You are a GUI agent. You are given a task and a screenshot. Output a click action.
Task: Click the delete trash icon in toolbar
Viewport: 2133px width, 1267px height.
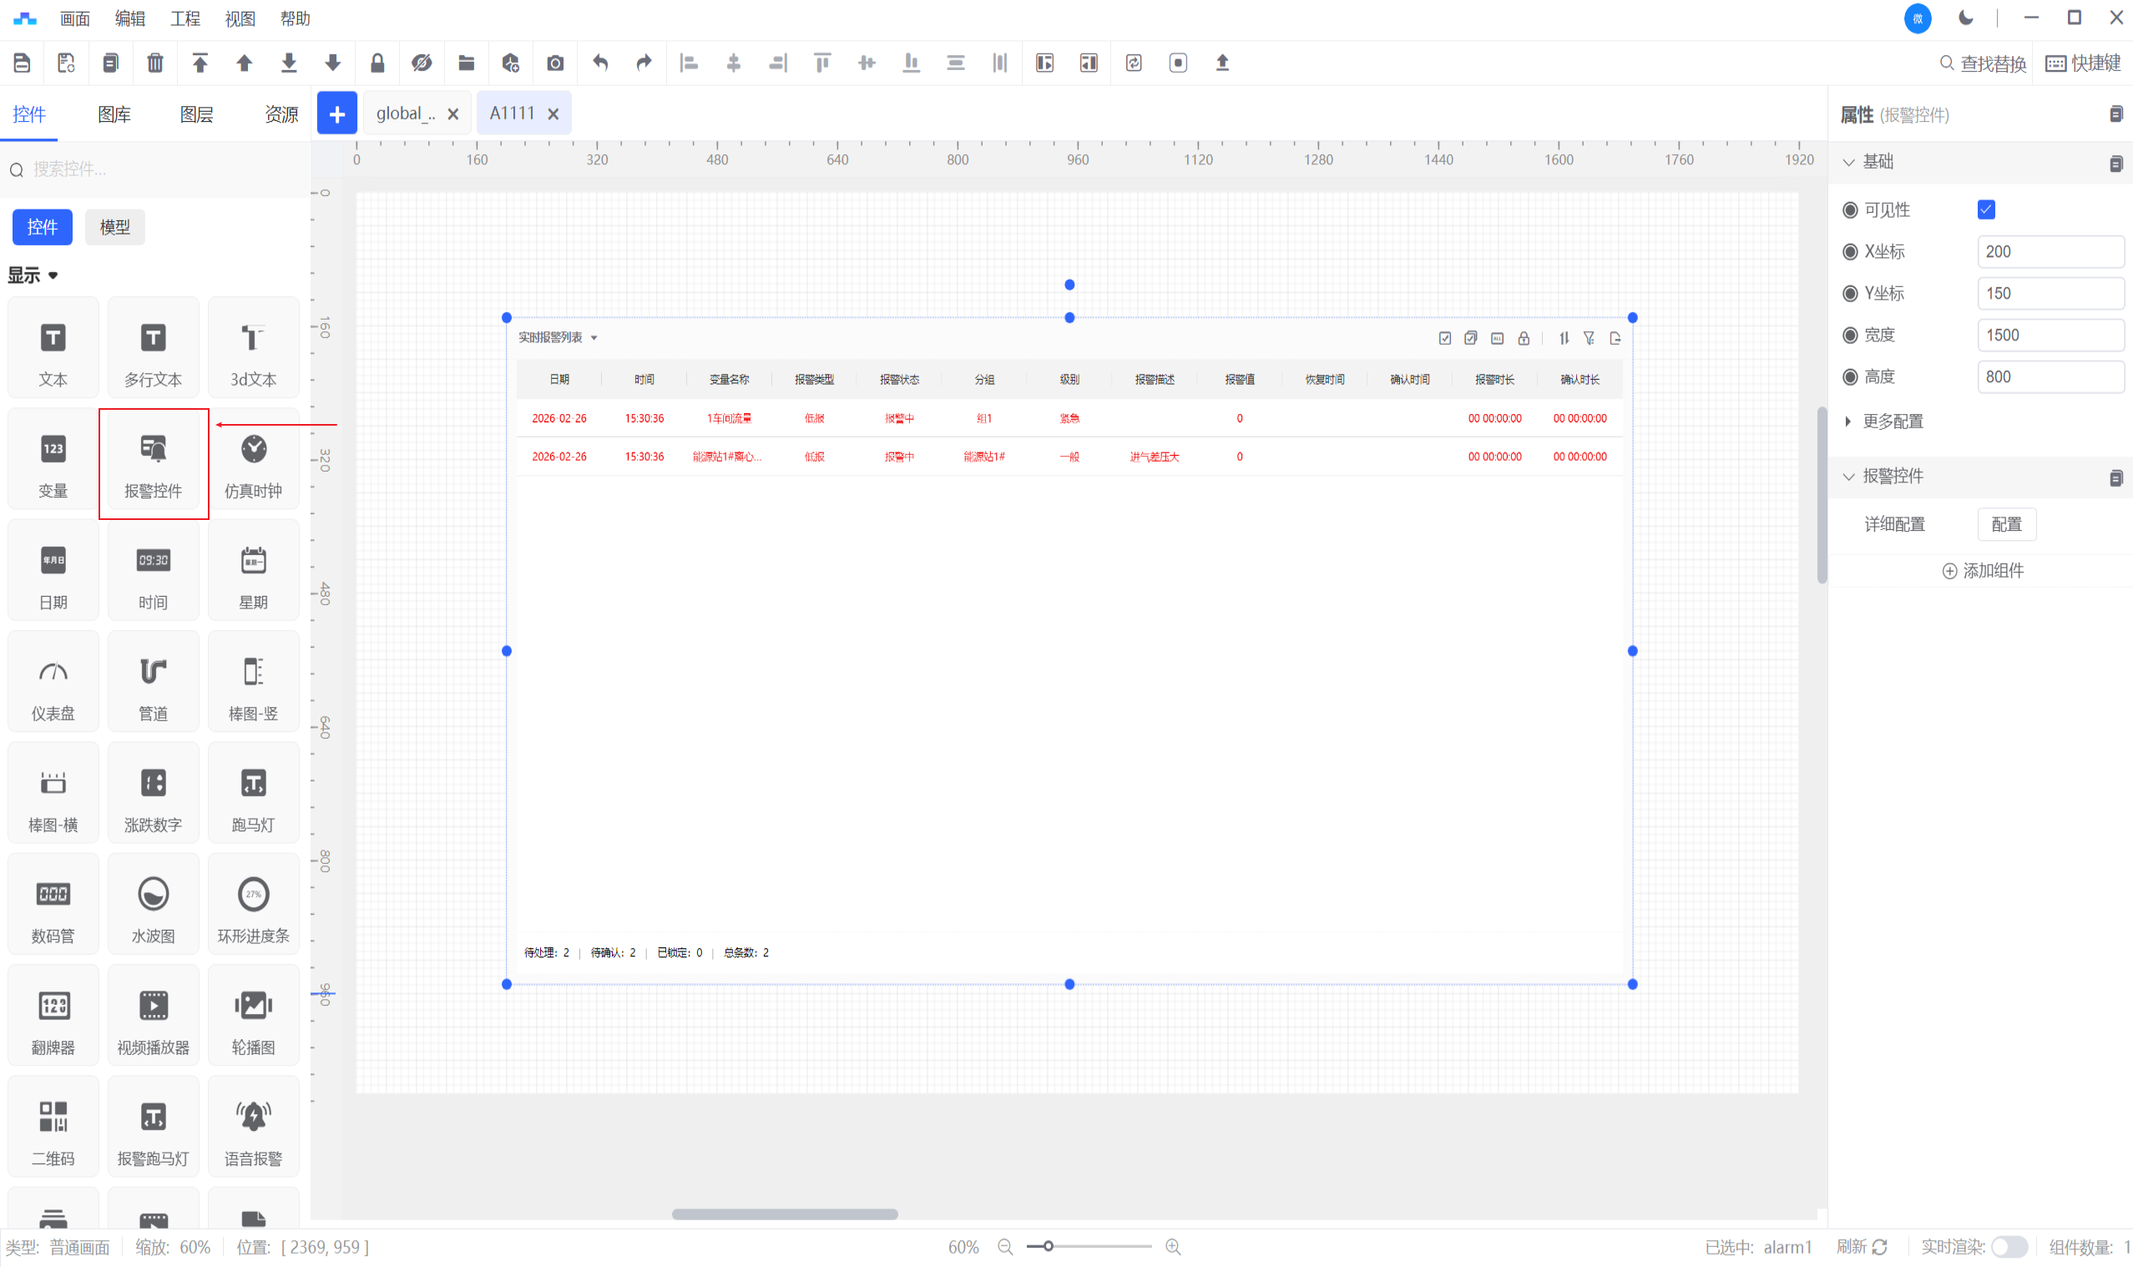click(154, 63)
